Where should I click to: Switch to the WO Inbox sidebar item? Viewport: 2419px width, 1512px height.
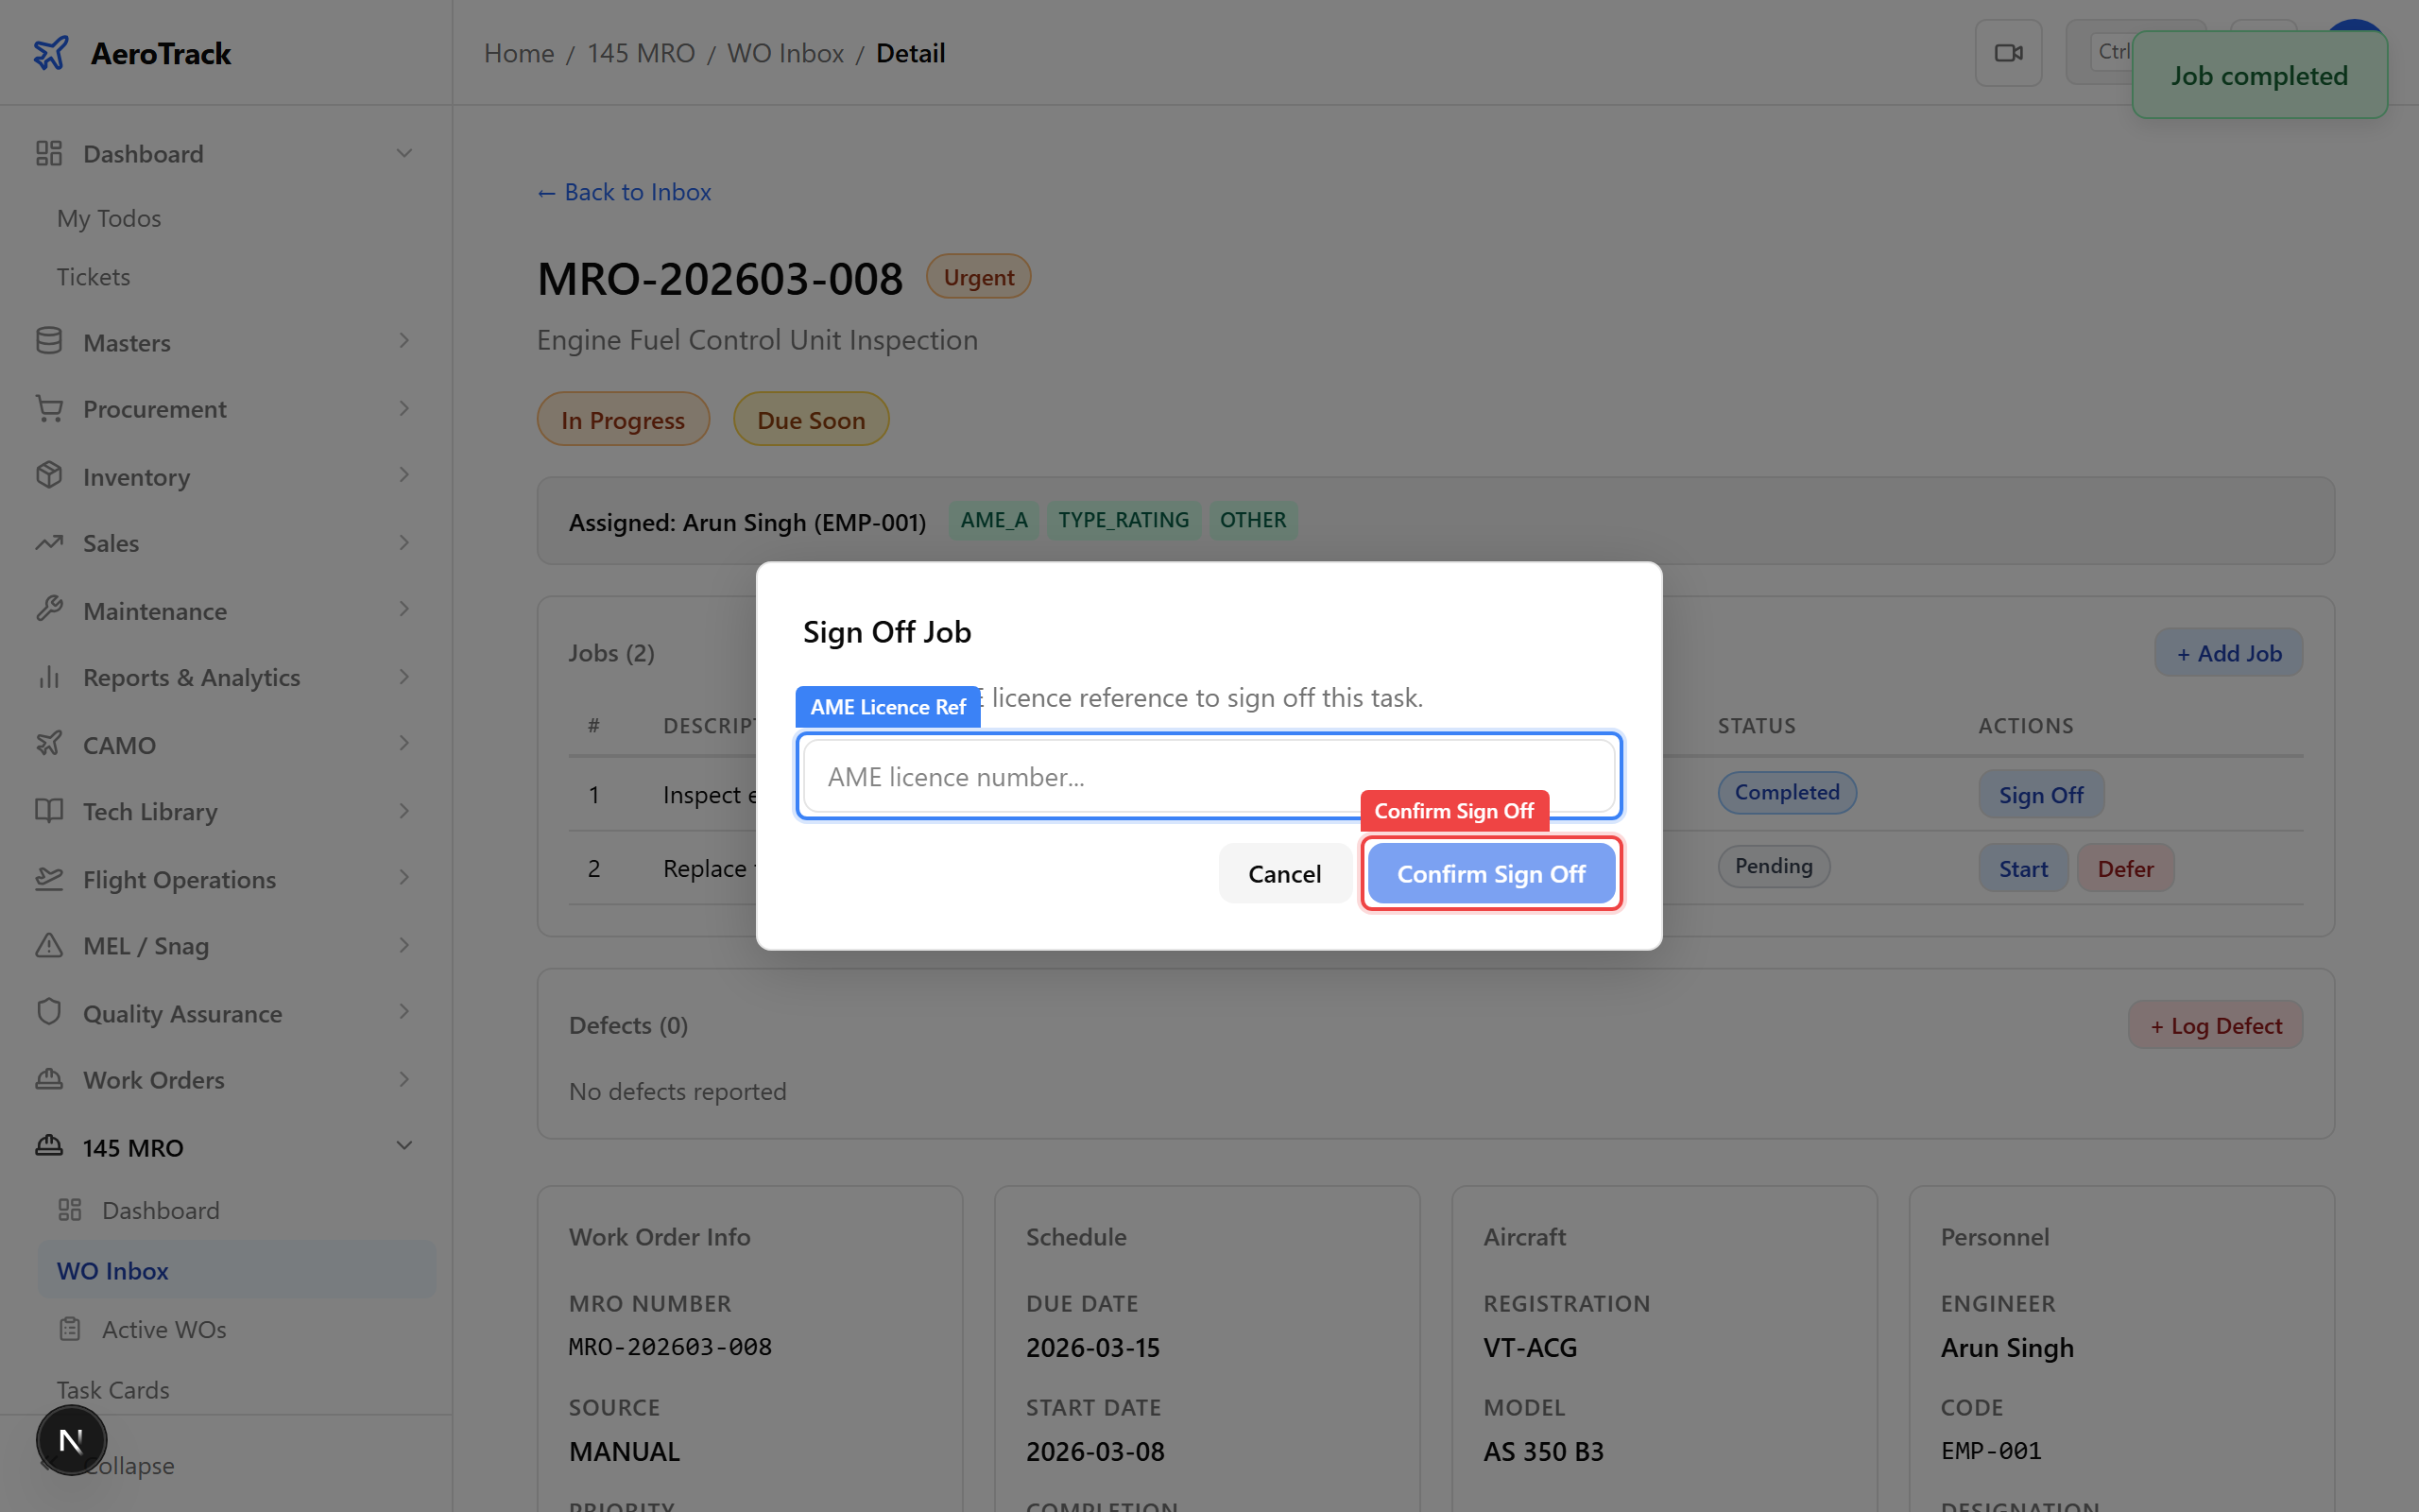coord(113,1270)
